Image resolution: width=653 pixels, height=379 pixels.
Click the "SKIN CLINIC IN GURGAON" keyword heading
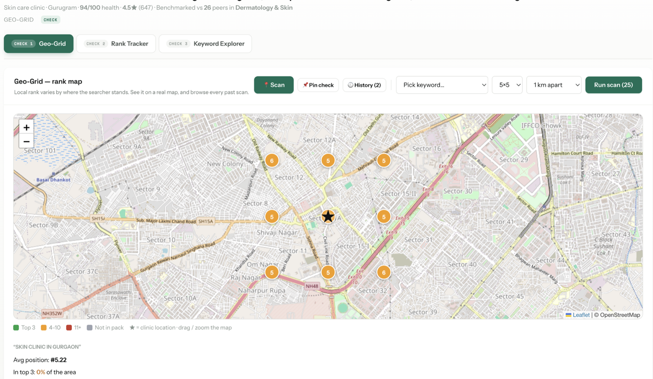point(47,347)
